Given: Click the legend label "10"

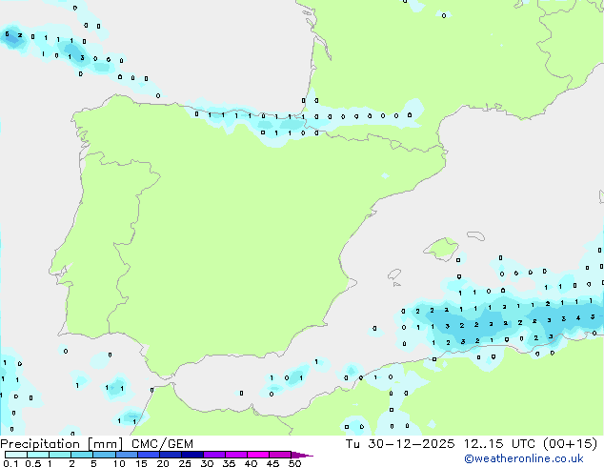Looking at the screenshot, I should click(x=119, y=463).
